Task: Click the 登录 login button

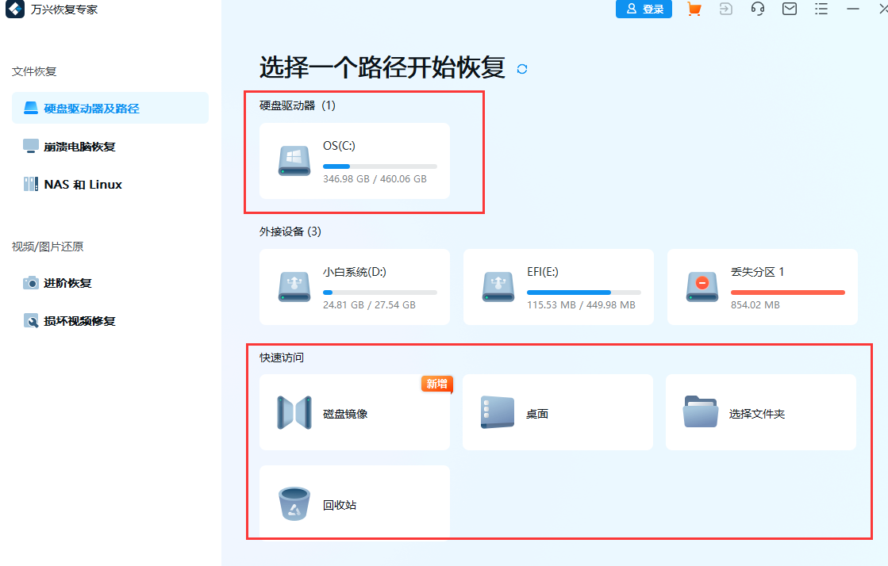Action: (644, 10)
